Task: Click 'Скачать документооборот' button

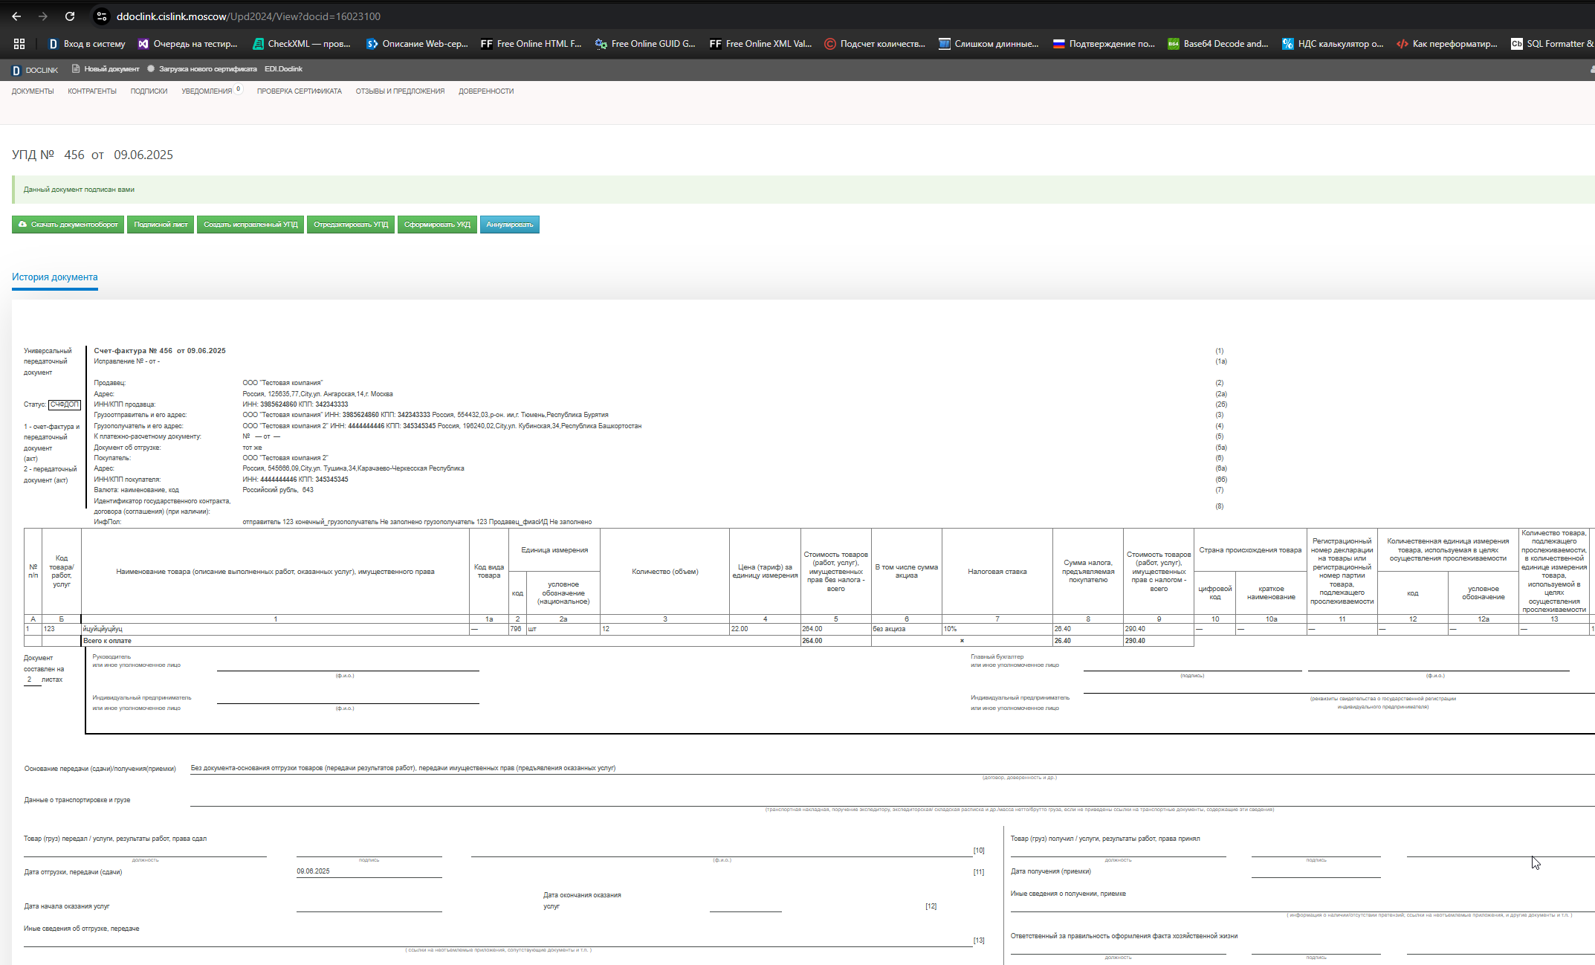Action: point(68,225)
